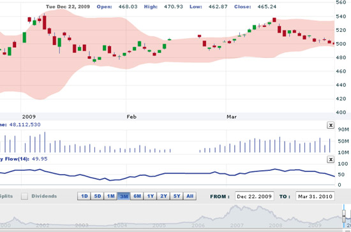Viewport: 351px width, 232px height.
Task: Click the 90M volume axis label
Action: (x=343, y=129)
